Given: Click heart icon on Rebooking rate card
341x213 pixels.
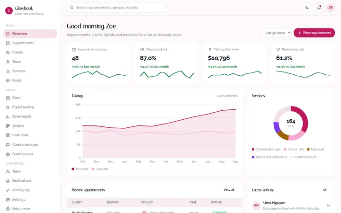Looking at the screenshot, I should (x=278, y=50).
